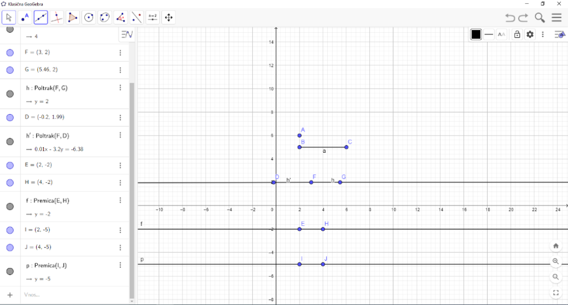Select the Move Graphics View tool

click(x=169, y=17)
